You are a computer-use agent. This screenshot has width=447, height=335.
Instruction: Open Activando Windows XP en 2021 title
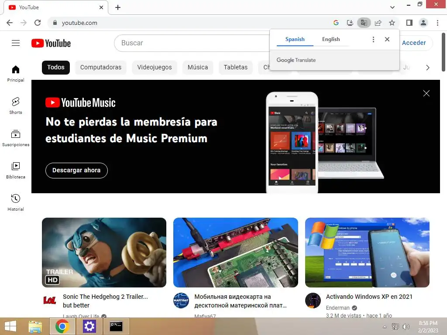coord(369,297)
